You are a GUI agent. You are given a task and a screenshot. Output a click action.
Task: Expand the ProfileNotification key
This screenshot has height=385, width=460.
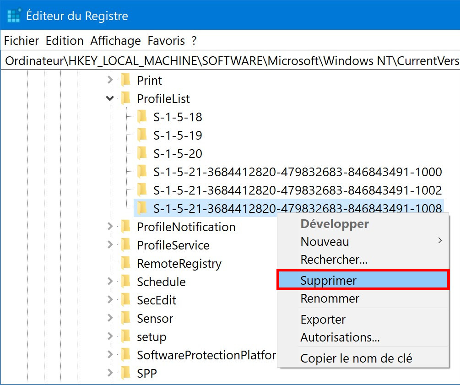point(110,227)
